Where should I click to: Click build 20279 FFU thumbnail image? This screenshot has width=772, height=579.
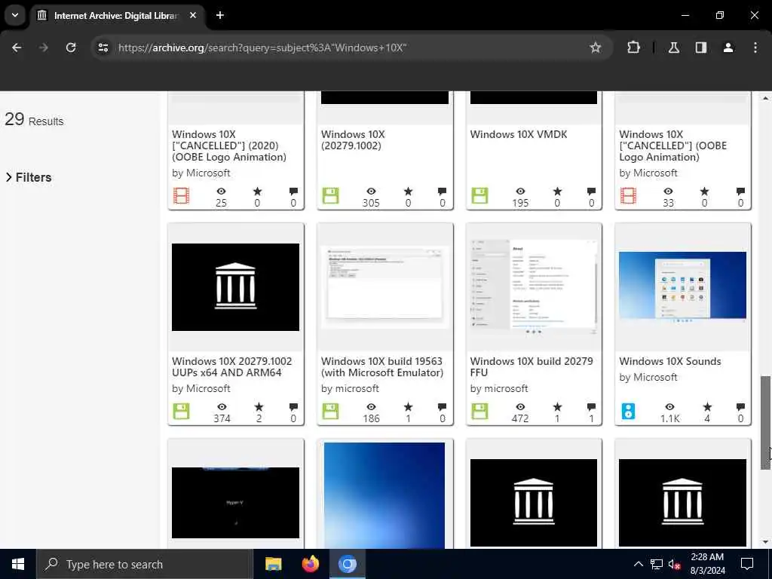(x=533, y=287)
